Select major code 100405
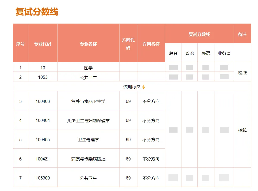This screenshot has width=258, height=191. 43,140
